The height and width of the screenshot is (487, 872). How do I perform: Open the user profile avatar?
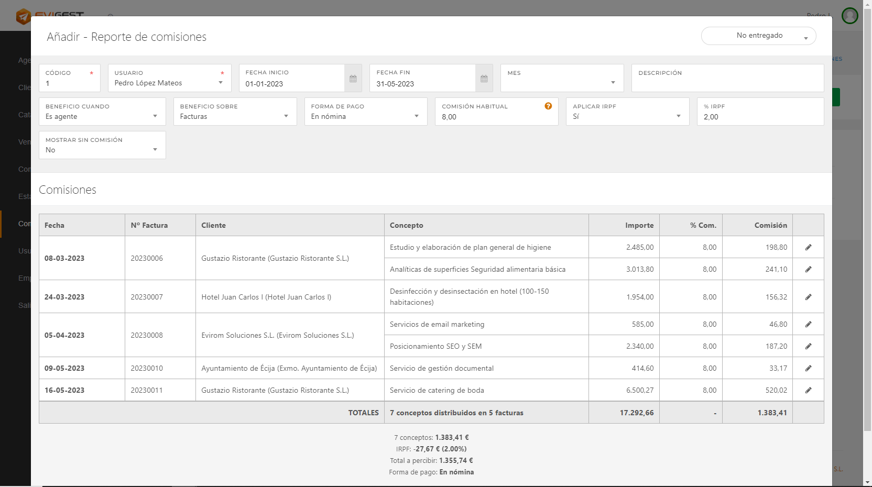coord(849,15)
